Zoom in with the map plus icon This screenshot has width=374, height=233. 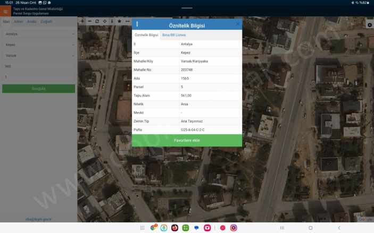click(x=82, y=21)
